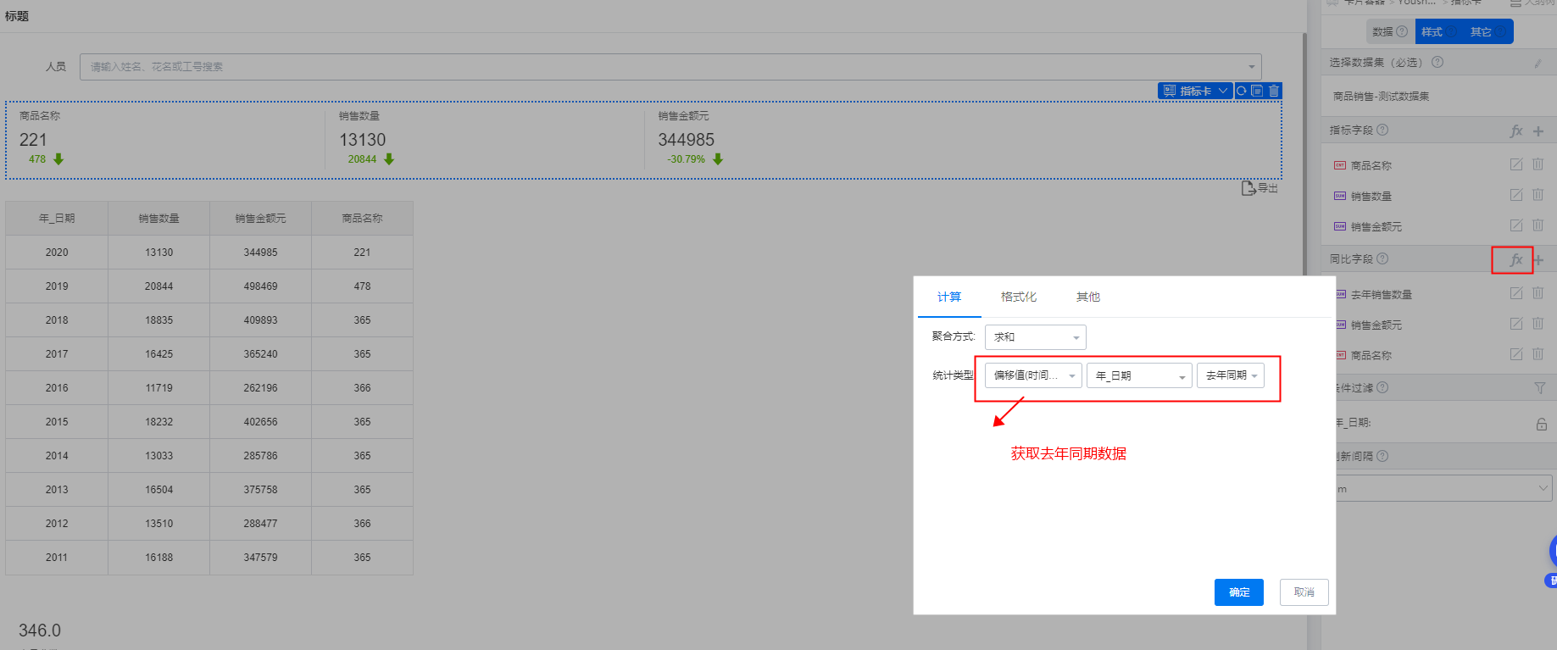Viewport: 1557px width, 650px height.
Task: Click the 13130 value on indicator card
Action: pyautogui.click(x=362, y=140)
